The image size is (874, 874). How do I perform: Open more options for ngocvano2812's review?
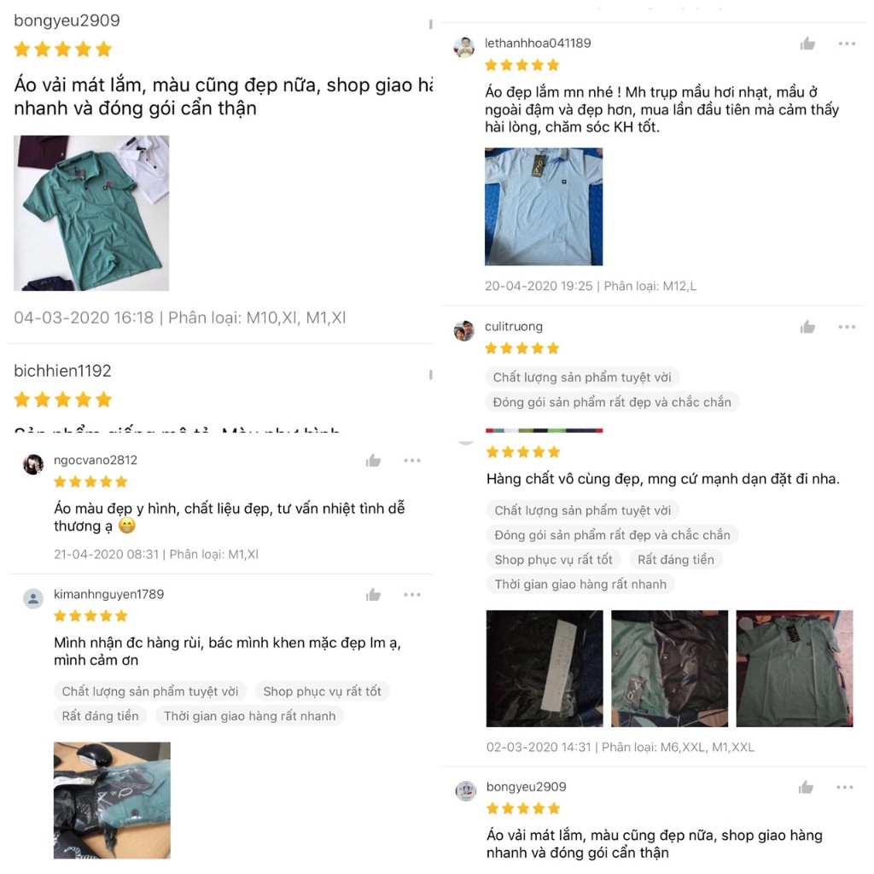click(x=412, y=460)
